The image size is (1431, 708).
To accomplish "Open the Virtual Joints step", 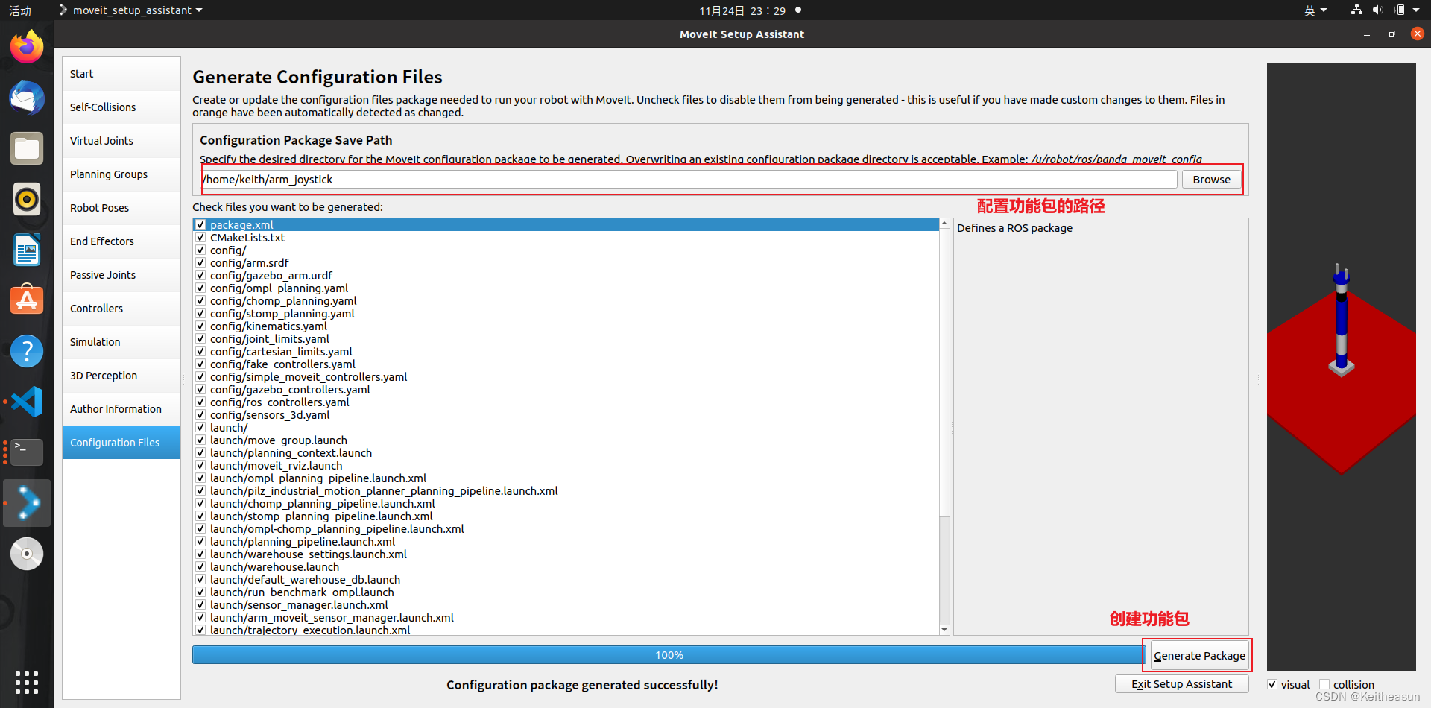I will pos(121,141).
